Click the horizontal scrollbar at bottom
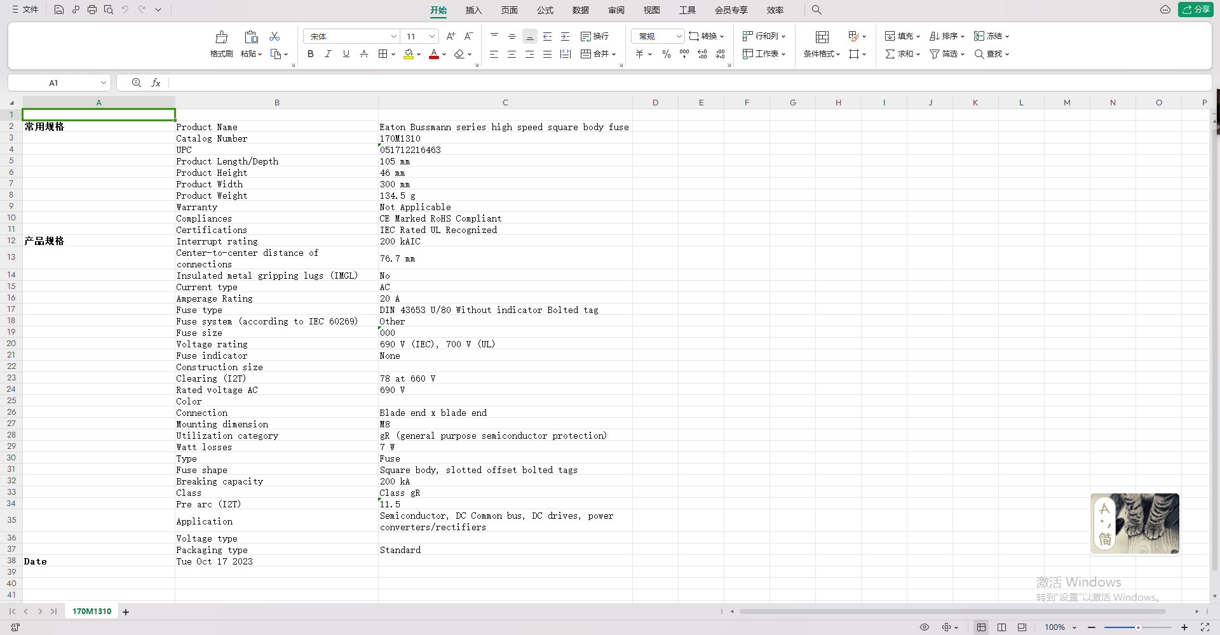The width and height of the screenshot is (1220, 635). (952, 612)
